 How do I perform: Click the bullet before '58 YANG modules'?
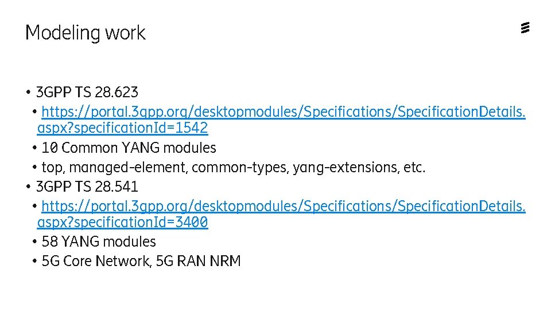pyautogui.click(x=34, y=242)
